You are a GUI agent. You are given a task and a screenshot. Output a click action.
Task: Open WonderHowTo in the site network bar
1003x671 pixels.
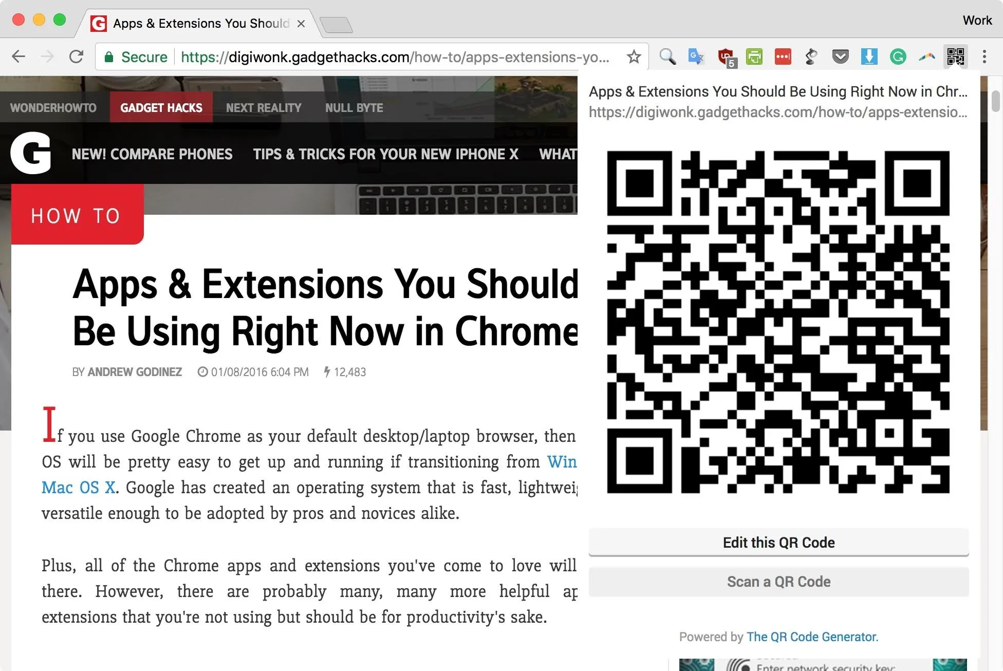(x=53, y=108)
